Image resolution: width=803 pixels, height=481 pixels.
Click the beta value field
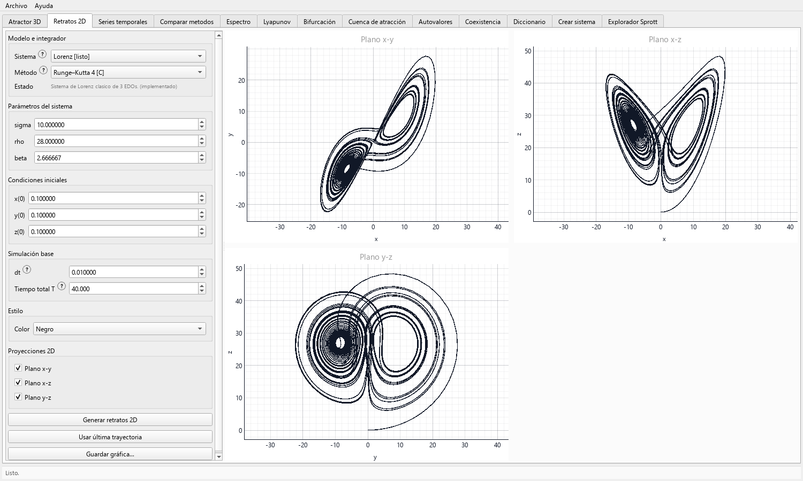(x=116, y=158)
